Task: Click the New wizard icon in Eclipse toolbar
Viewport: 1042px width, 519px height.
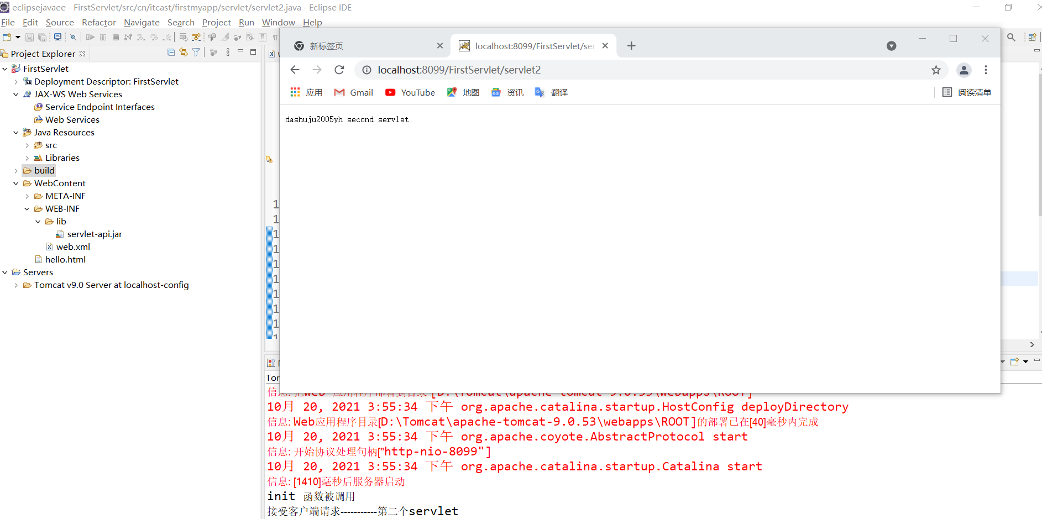Action: point(7,37)
